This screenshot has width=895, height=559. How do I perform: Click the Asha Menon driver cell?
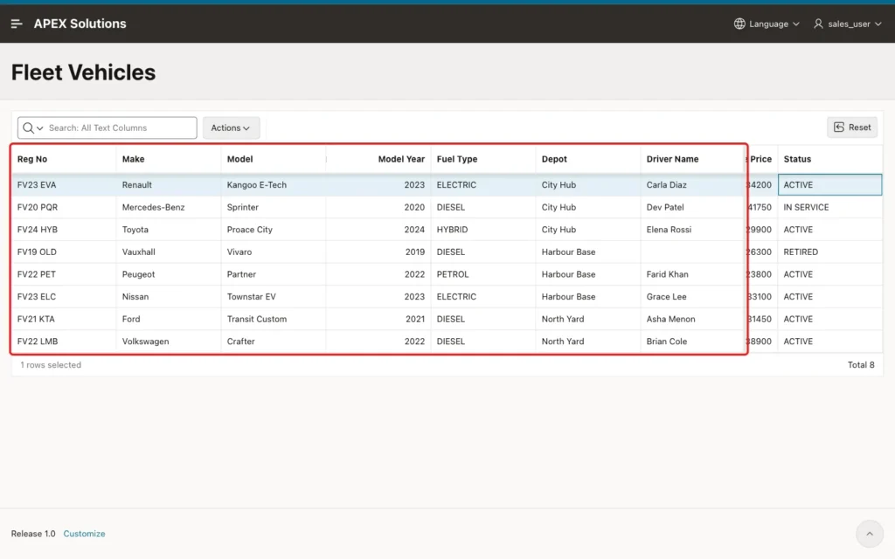pos(692,319)
